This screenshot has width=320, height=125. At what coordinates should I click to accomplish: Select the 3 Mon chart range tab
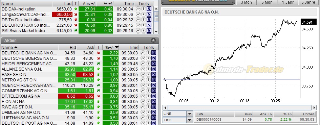point(246,2)
